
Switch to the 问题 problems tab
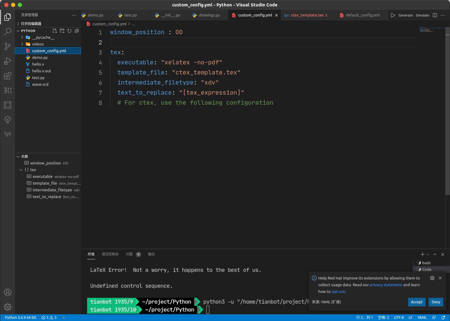(129, 254)
